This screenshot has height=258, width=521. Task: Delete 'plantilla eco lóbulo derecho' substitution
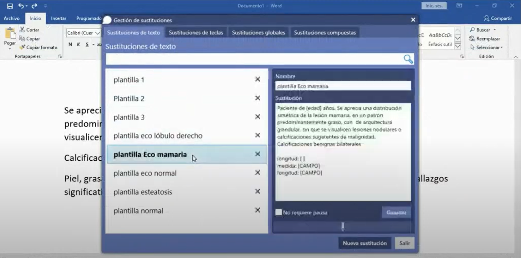[x=258, y=135]
